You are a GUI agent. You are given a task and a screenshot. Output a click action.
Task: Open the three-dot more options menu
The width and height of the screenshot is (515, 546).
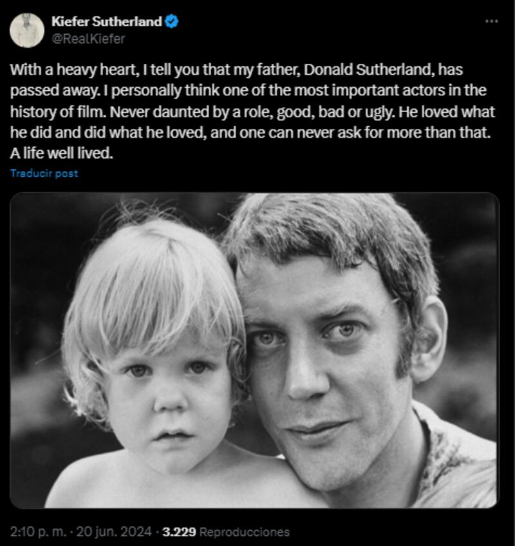click(x=491, y=21)
